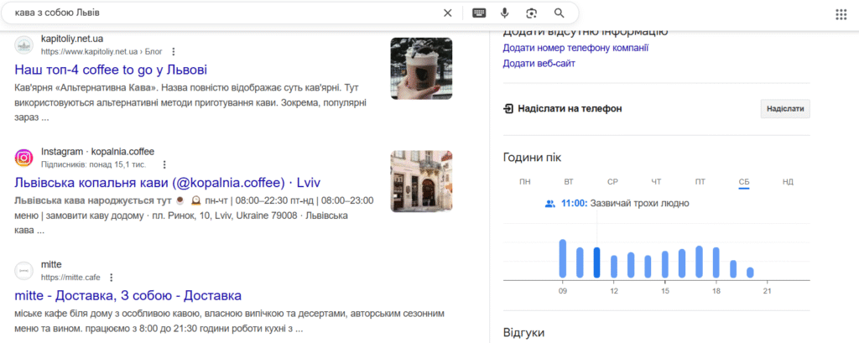This screenshot has width=859, height=343.
Task: Select ЧТ day tab in popular times
Action: tap(656, 182)
